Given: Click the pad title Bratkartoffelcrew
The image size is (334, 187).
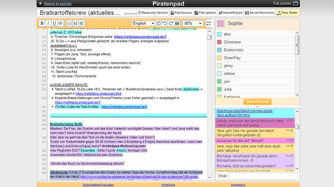Looking at the screenshot, I should tap(80, 13).
